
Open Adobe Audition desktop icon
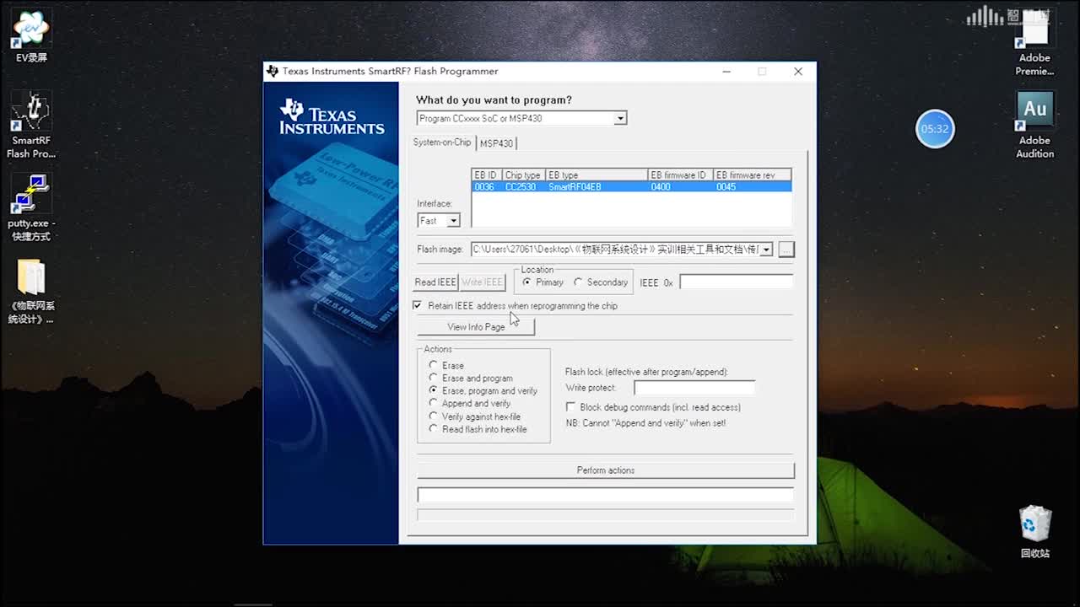(x=1034, y=125)
